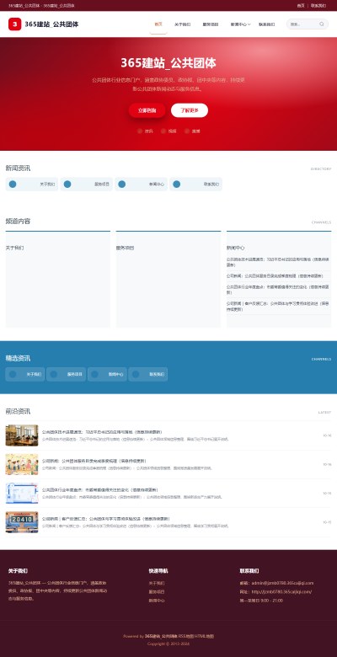The height and width of the screenshot is (657, 337).
Task: Expand the 新闻中心 dropdown chevron in navigation
Action: [x=249, y=24]
